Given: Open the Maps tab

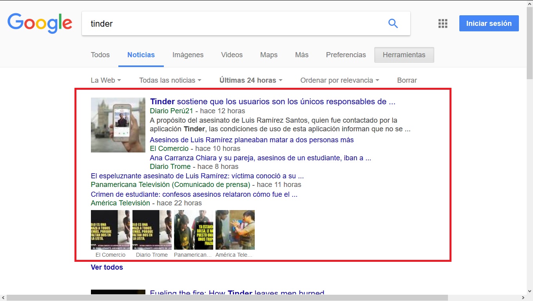Looking at the screenshot, I should [269, 55].
